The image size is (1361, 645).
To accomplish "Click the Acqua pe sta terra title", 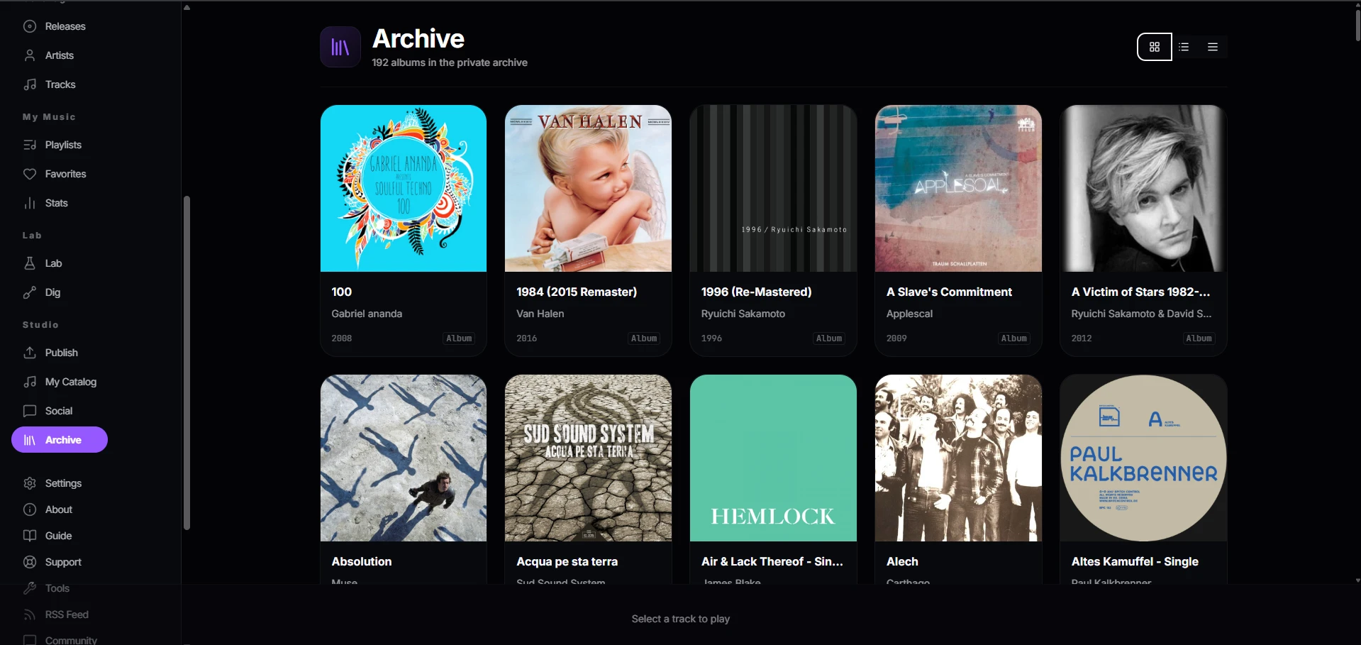I will click(567, 561).
